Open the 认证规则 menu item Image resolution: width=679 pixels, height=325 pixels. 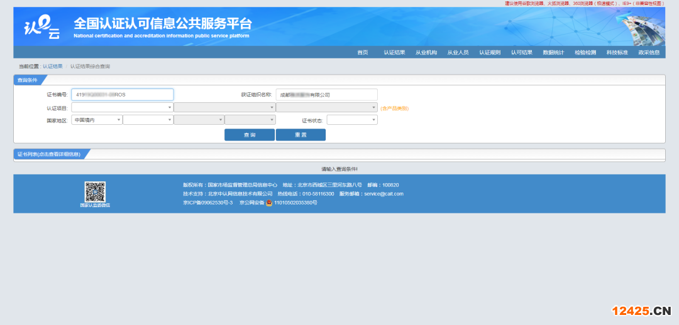coord(490,52)
